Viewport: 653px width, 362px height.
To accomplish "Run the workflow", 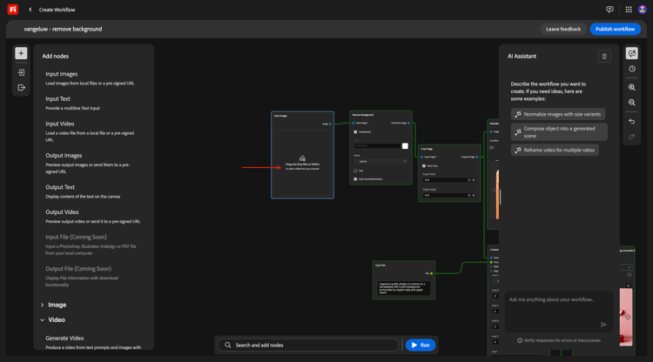I will coord(421,345).
